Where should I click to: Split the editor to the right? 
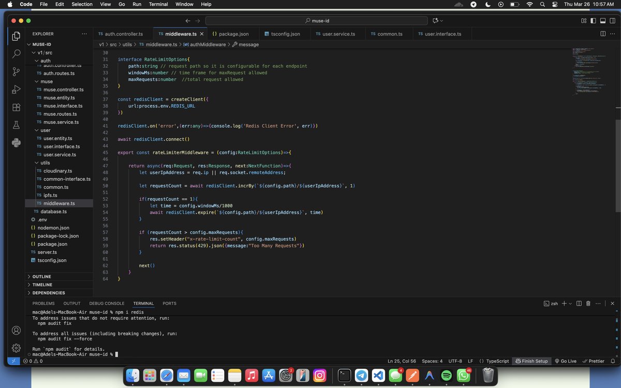pyautogui.click(x=603, y=34)
